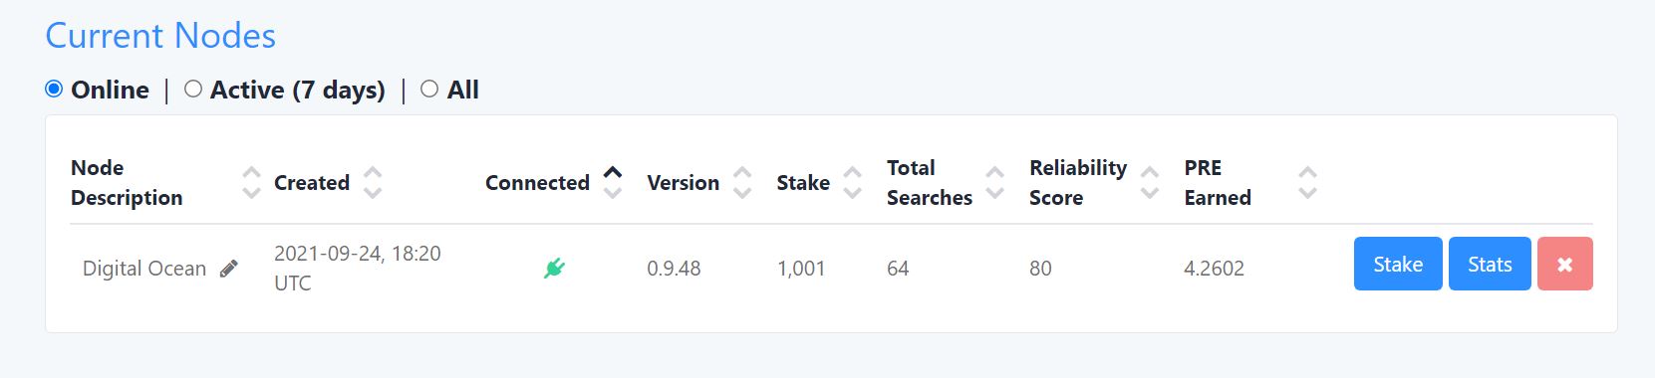Sort by Created column arrows
The width and height of the screenshot is (1655, 378).
pos(373,183)
